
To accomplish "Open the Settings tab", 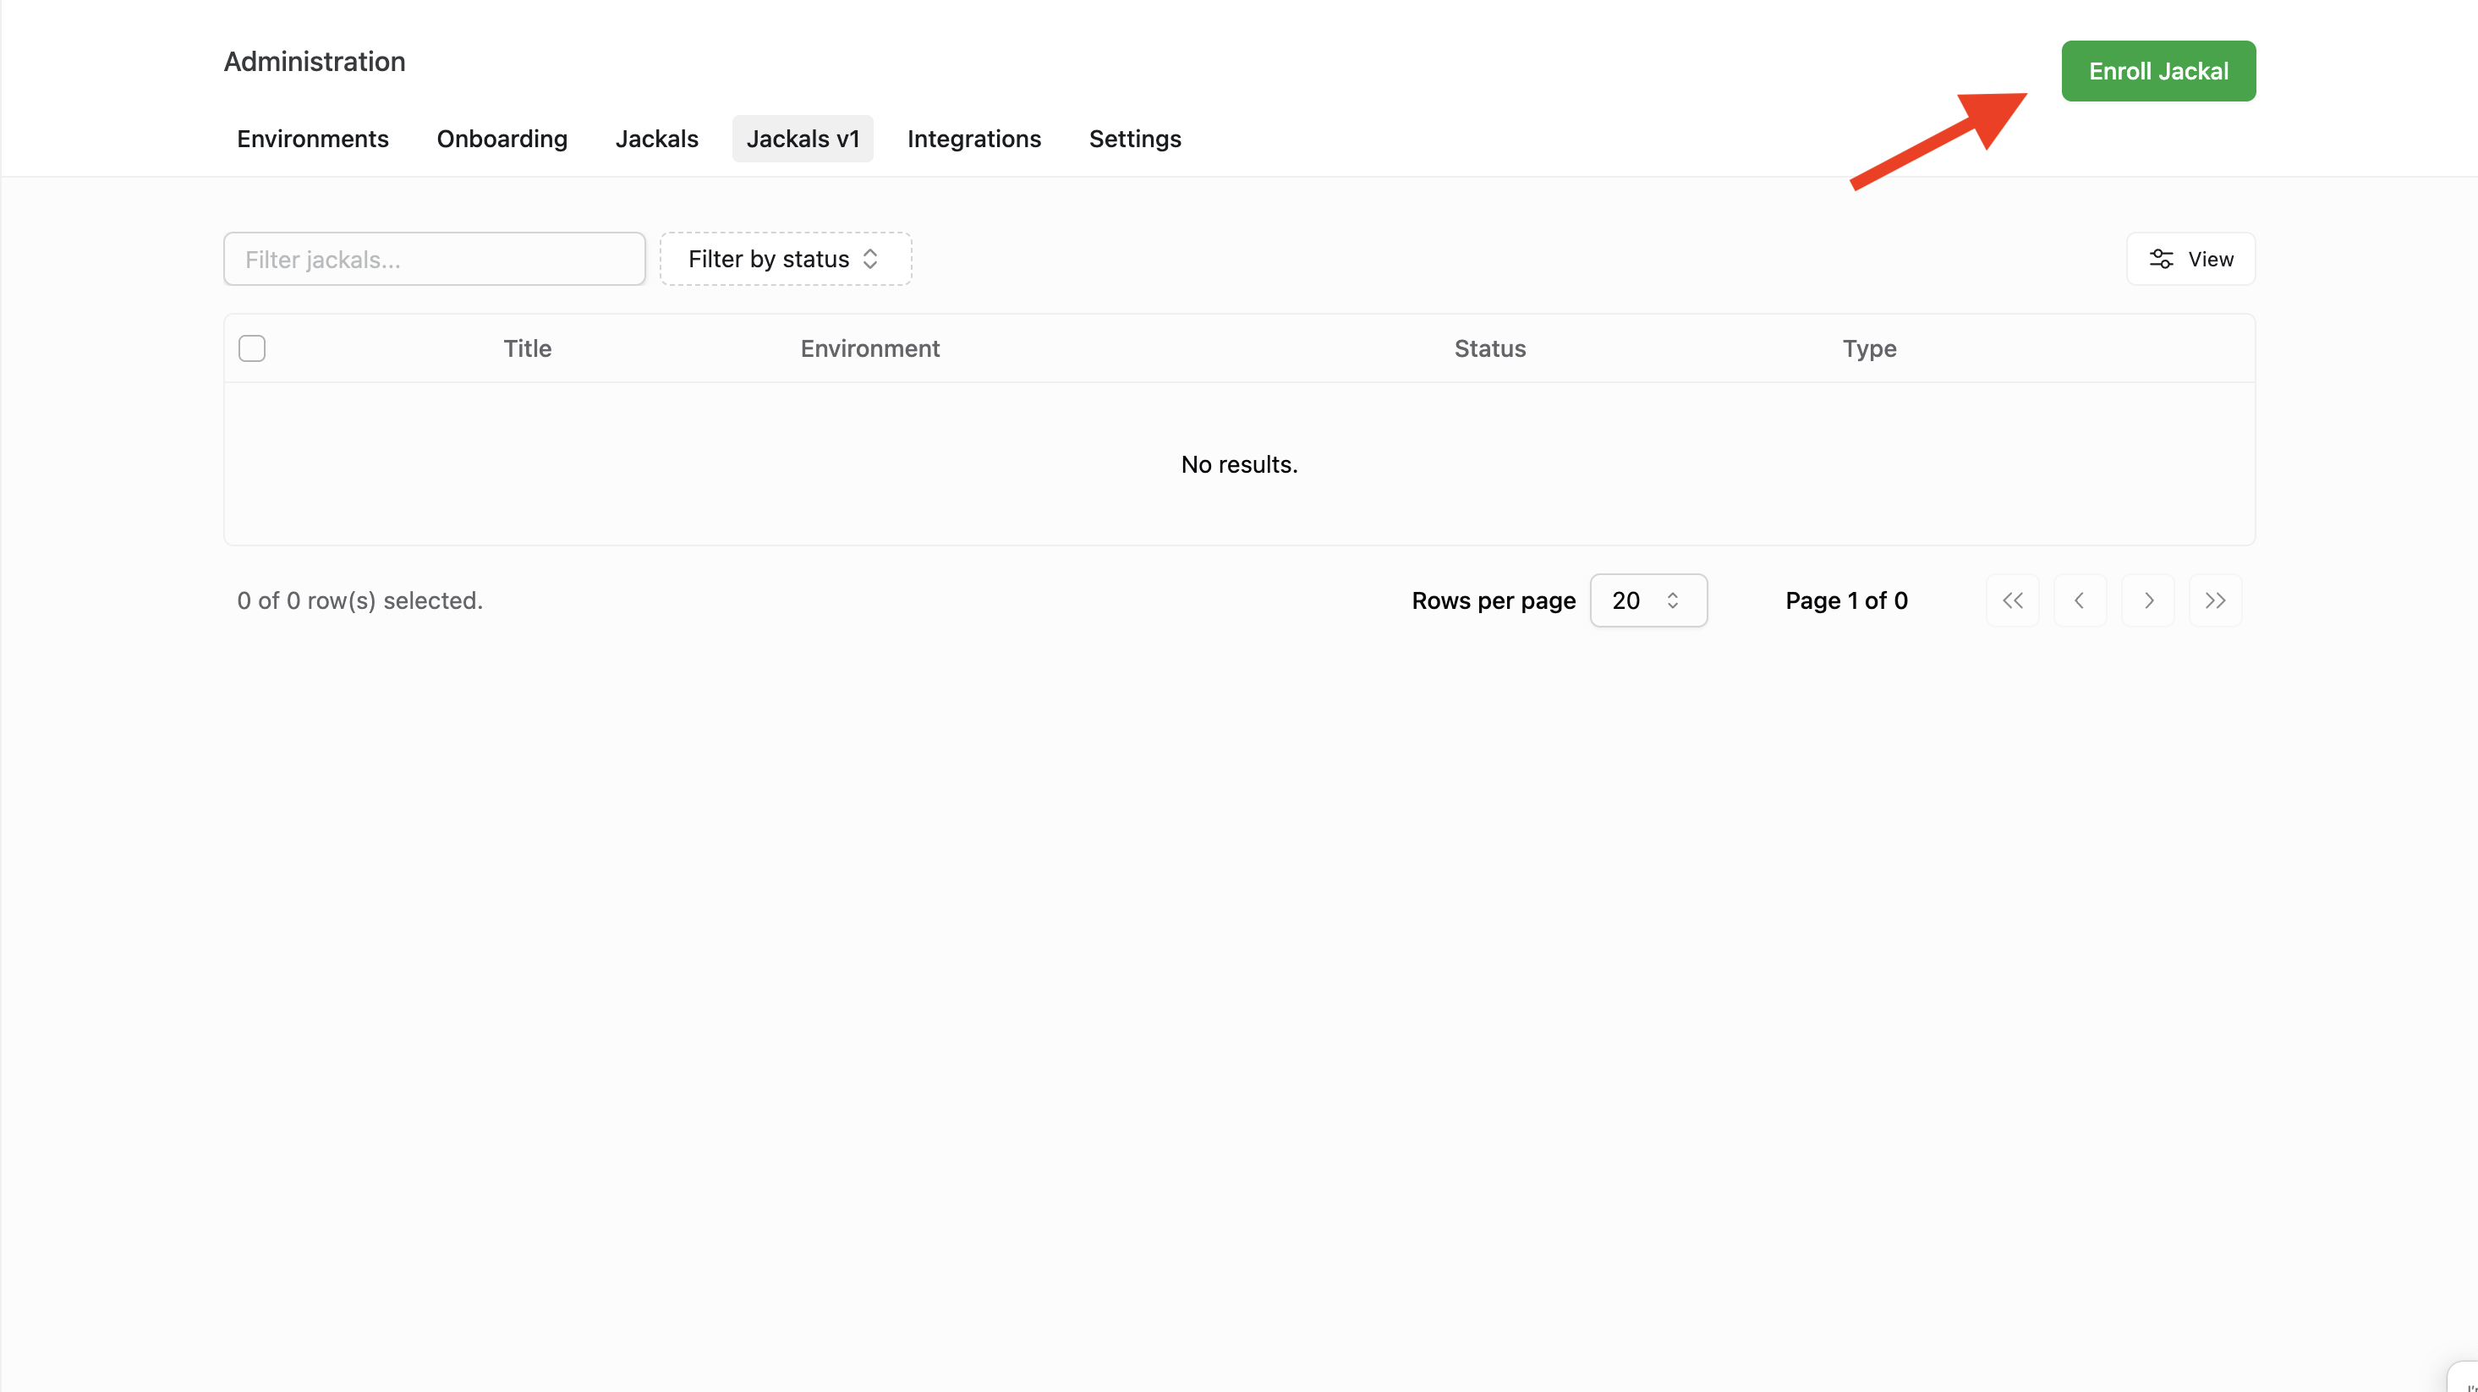I will coord(1134,139).
